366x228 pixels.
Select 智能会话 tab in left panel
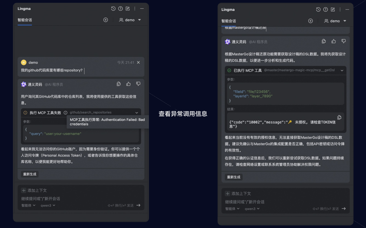tap(25, 20)
